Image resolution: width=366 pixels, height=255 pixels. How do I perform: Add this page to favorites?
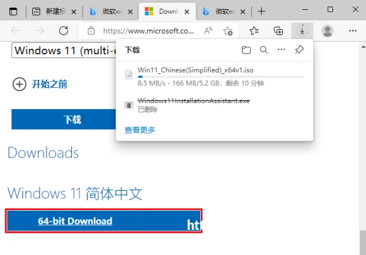(228, 30)
